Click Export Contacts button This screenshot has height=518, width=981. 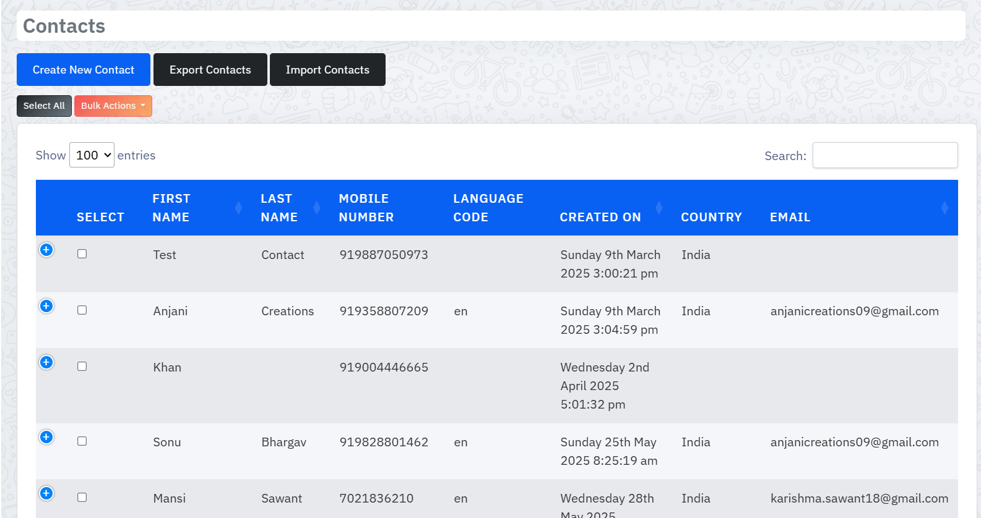210,70
